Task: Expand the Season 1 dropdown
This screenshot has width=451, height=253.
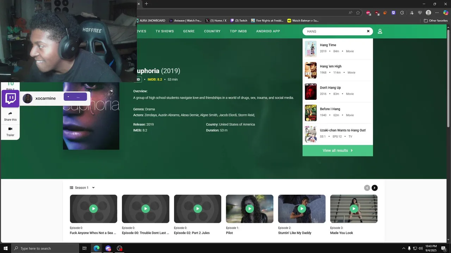Action: [82, 188]
